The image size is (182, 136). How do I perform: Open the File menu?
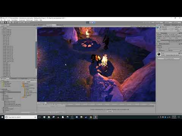point(2,20)
